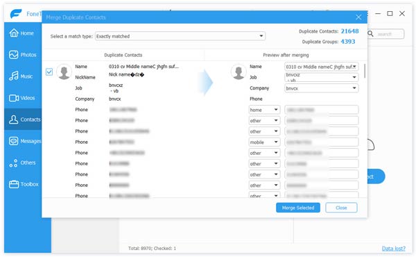Click Merge Selected button
Viewport: 416px width, 257px height.
click(x=298, y=208)
